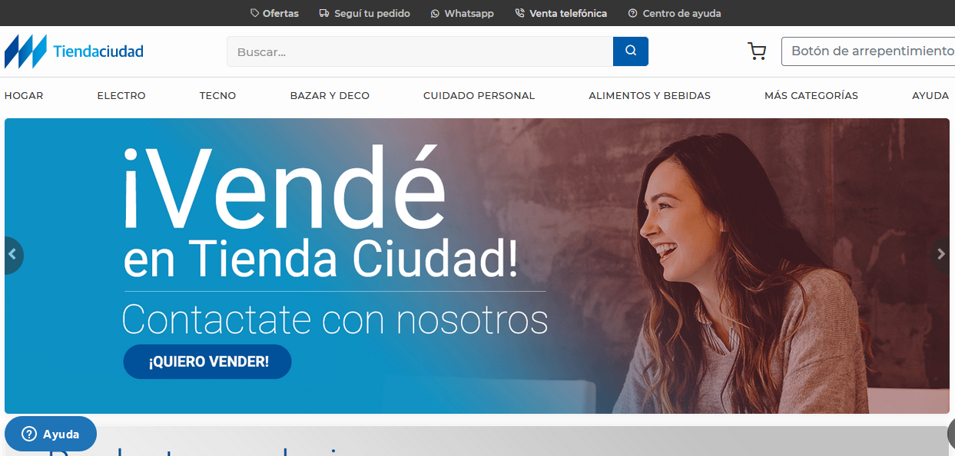Show previous banner slide arrow
Viewport: 955px width, 456px height.
[13, 255]
